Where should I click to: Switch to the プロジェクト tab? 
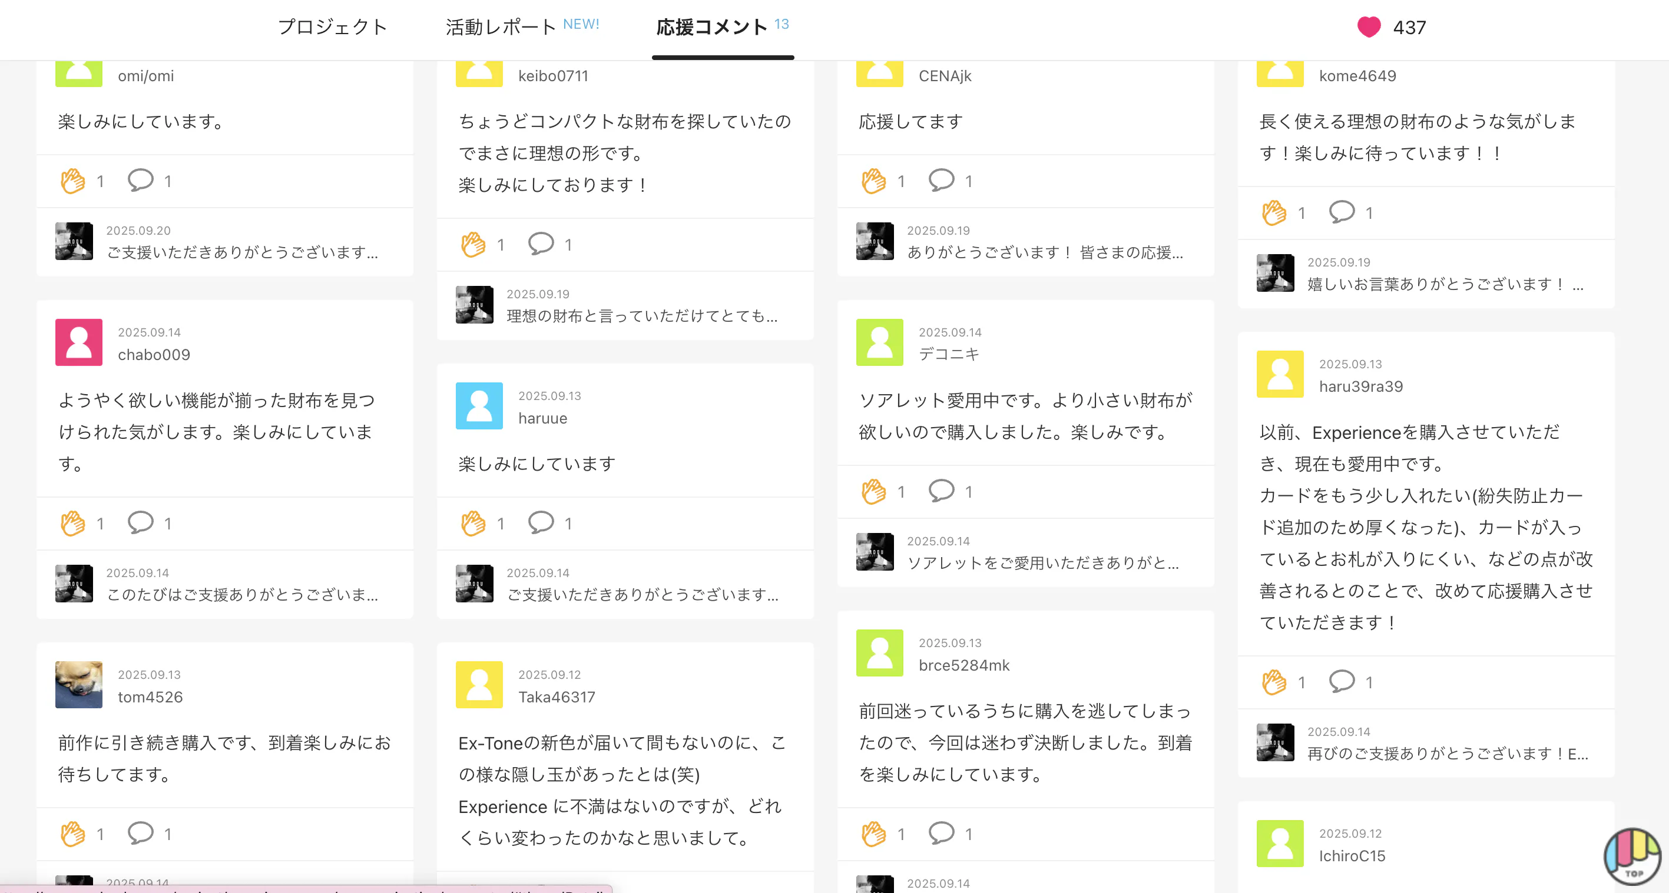[332, 27]
